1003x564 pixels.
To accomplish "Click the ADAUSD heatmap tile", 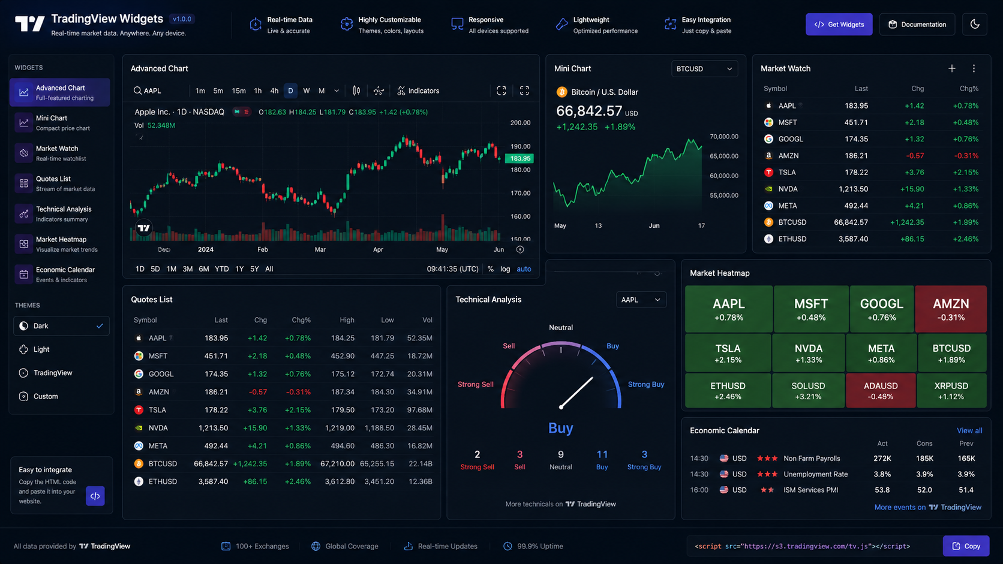I will (x=881, y=391).
